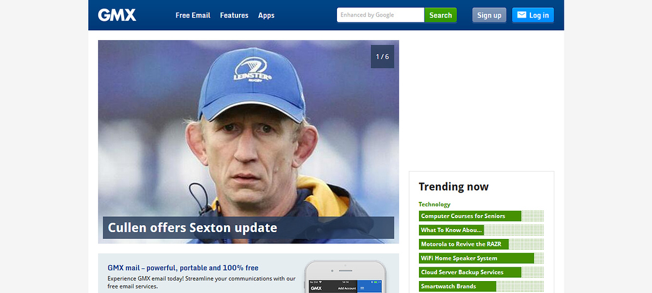Select the Sign up button
Screen dimensions: 652x293
(489, 15)
